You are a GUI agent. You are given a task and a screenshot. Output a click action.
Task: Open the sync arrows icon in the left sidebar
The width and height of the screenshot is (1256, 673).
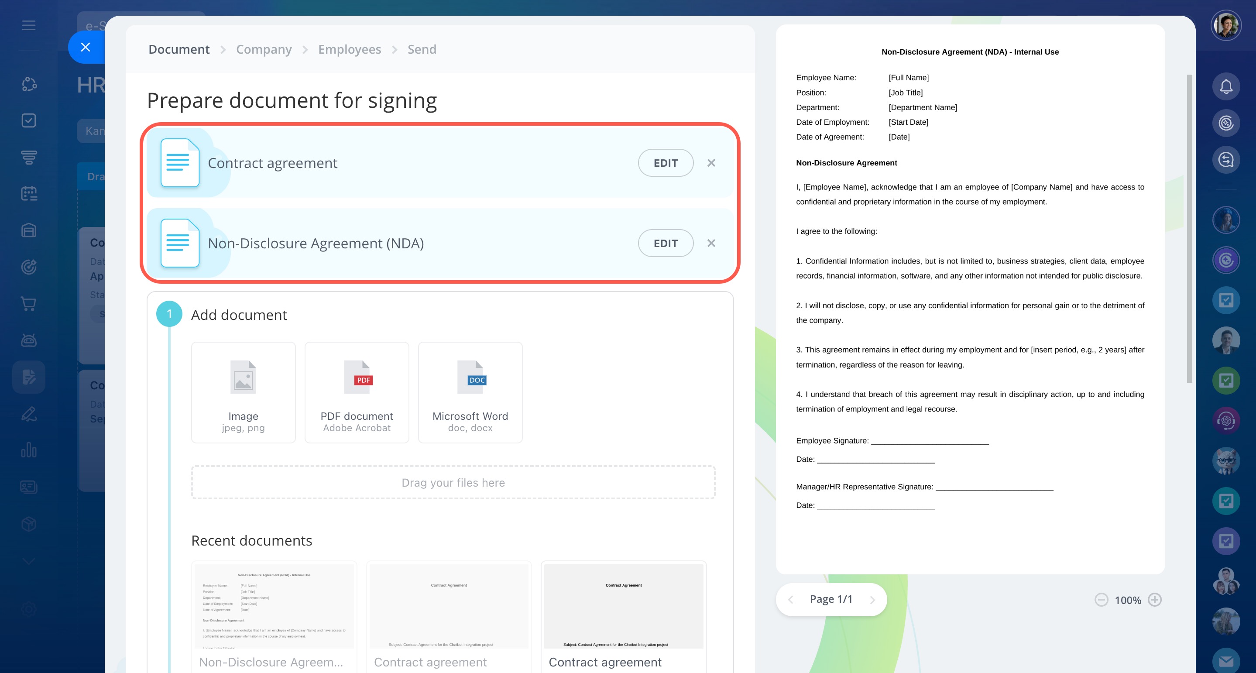pos(29,84)
